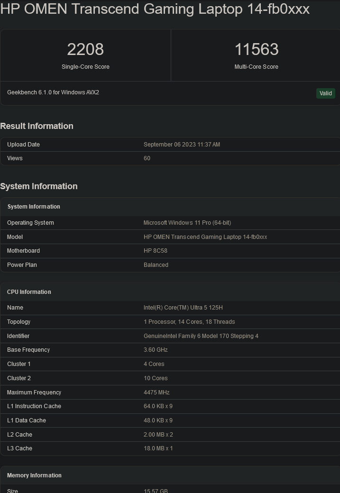340x493 pixels.
Task: Click the Identifier label
Action: coord(18,336)
